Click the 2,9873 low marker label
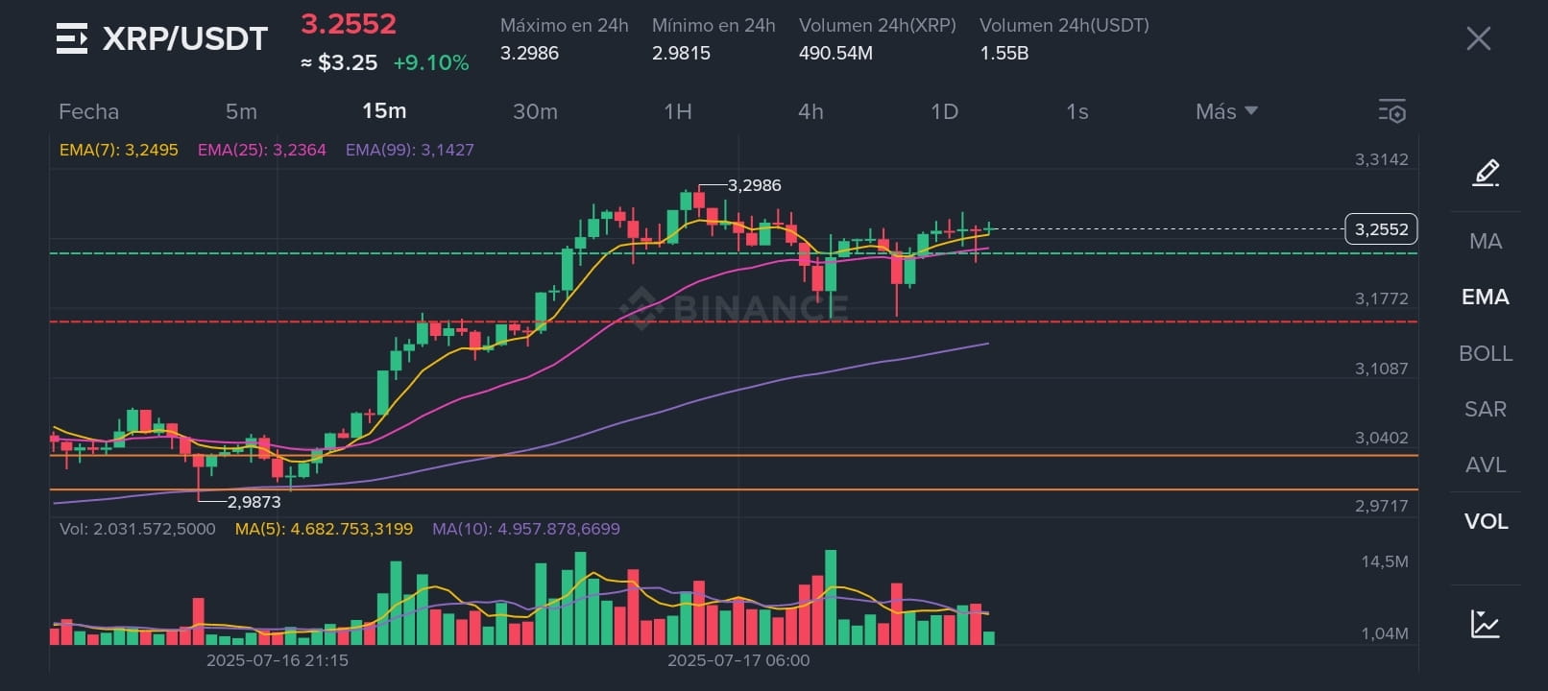 click(254, 502)
